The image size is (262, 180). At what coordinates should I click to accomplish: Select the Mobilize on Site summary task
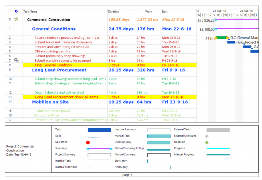click(x=50, y=102)
